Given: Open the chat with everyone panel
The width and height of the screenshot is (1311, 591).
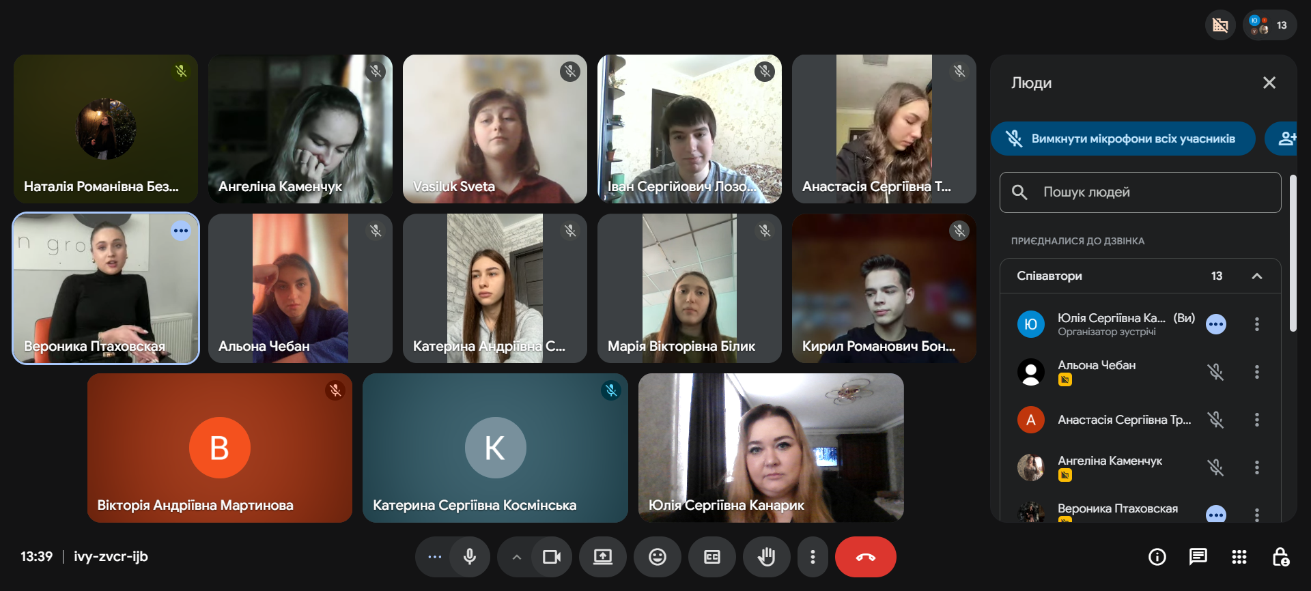Looking at the screenshot, I should pyautogui.click(x=1198, y=557).
